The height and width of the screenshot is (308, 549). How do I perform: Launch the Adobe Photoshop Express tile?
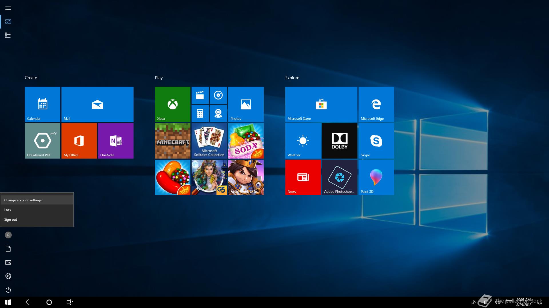pyautogui.click(x=340, y=177)
